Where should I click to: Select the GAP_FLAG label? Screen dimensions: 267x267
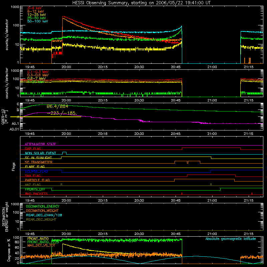[33, 149]
